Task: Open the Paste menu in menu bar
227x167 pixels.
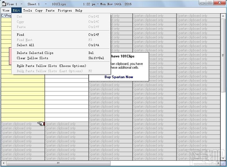Action: (x=50, y=10)
